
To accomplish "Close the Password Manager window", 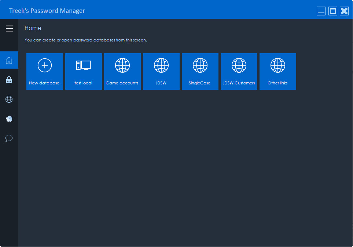I will (344, 11).
